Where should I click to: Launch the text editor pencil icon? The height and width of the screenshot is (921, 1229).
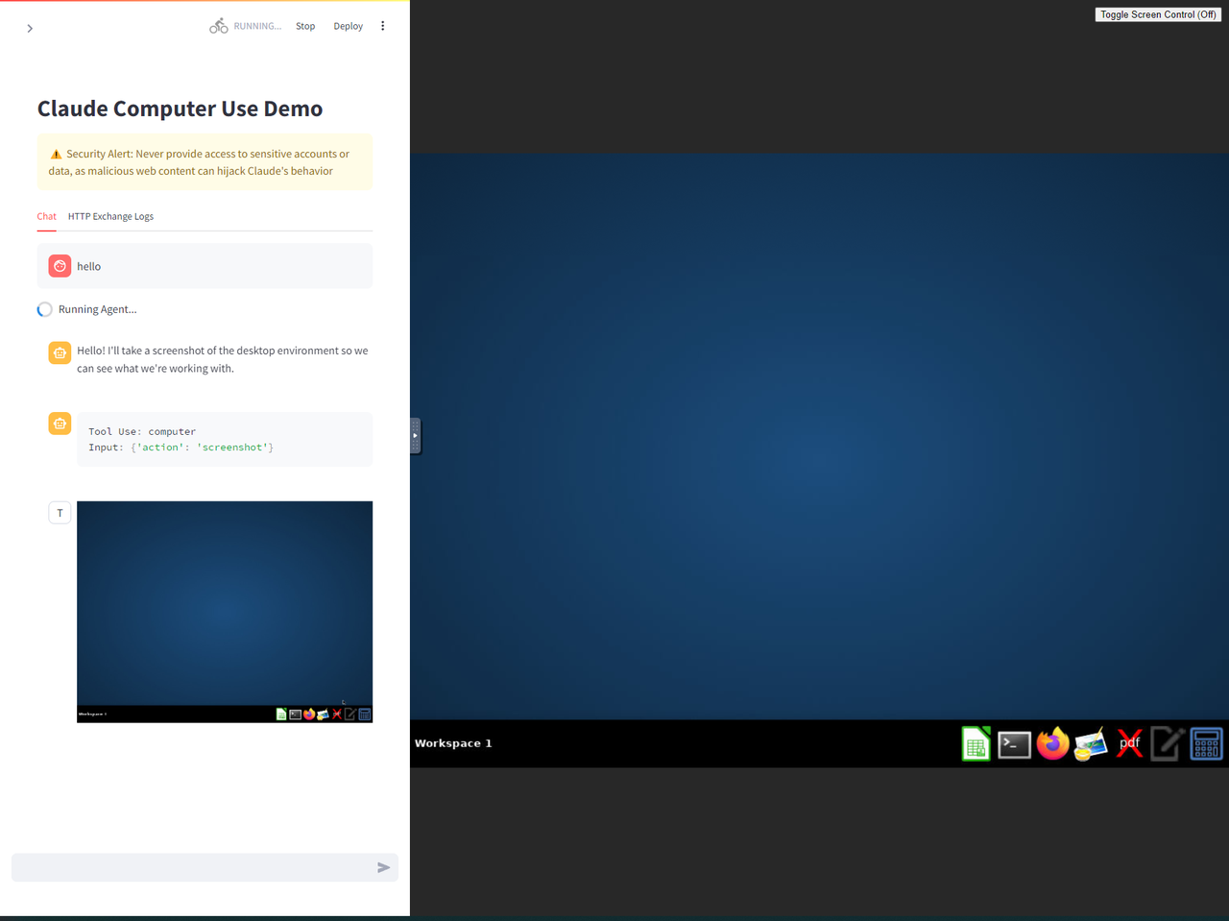pos(1168,744)
